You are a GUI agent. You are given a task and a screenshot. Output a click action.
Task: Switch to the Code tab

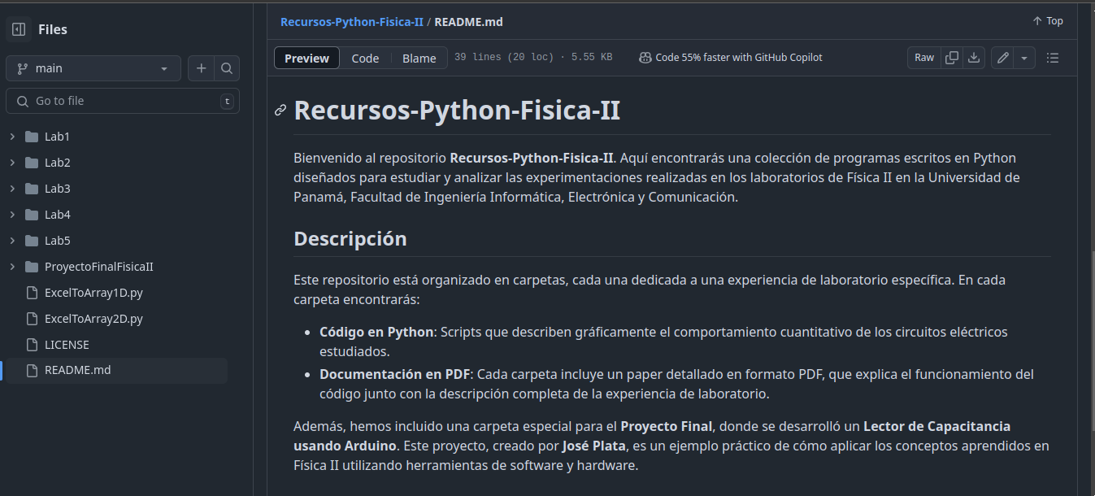[365, 58]
